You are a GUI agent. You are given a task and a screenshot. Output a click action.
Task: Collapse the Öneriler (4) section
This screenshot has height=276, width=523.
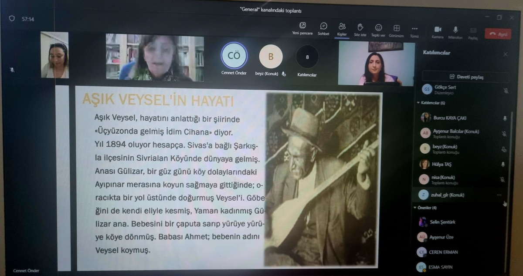(x=425, y=208)
